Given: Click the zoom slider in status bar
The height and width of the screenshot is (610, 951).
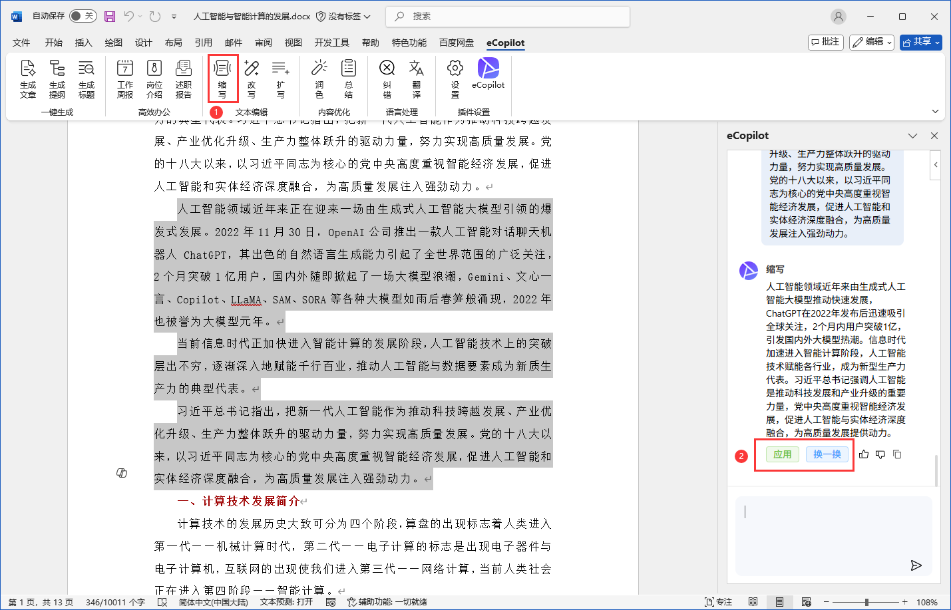Looking at the screenshot, I should point(866,602).
